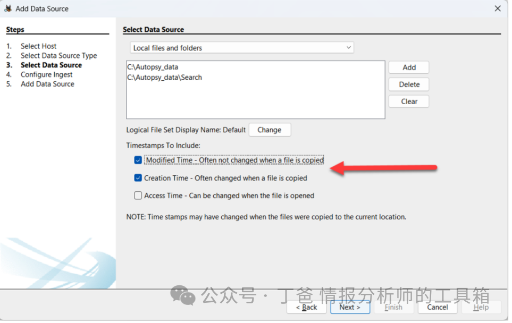The image size is (512, 323).
Task: Click the Select Host step
Action: coord(38,46)
